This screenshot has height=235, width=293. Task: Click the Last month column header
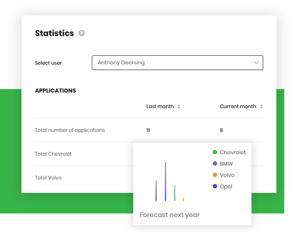click(x=160, y=106)
